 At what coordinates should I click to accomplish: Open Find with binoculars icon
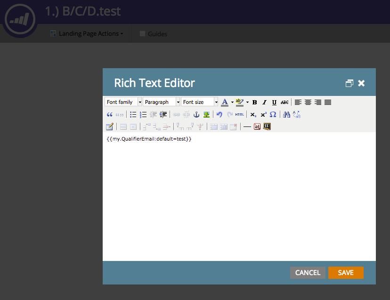click(286, 114)
